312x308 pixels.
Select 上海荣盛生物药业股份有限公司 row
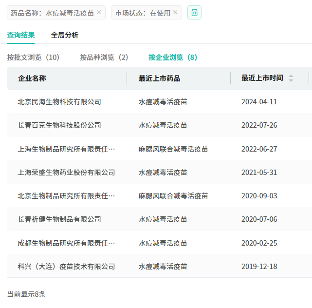pos(66,173)
